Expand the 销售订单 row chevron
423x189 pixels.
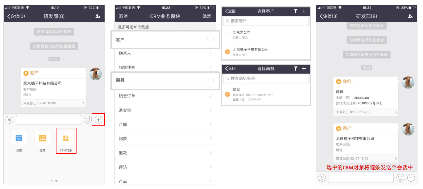[211, 96]
